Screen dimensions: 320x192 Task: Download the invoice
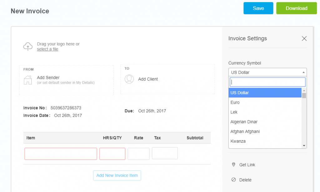pyautogui.click(x=296, y=8)
